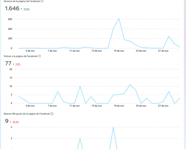Screen dimensions: 186x149
Task: Click '11 de nov' label on visits chart
Action: click(x=74, y=106)
